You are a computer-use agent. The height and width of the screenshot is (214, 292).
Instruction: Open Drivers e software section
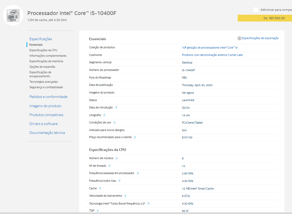(43, 124)
